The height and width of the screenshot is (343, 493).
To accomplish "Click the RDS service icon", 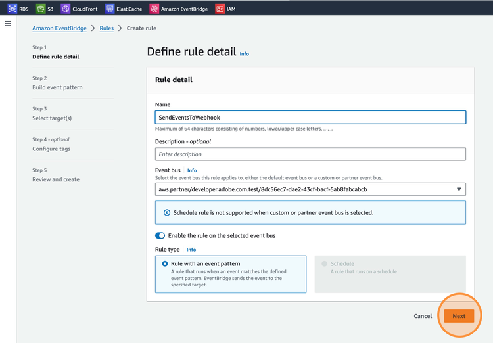I will coord(12,9).
